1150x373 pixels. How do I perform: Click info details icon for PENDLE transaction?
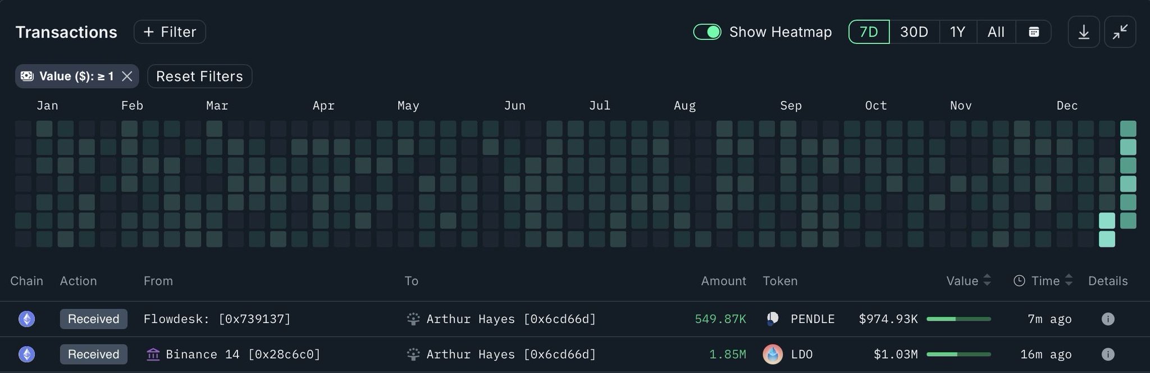coord(1107,319)
